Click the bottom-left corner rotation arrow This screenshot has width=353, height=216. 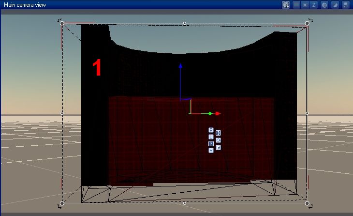coord(59,206)
